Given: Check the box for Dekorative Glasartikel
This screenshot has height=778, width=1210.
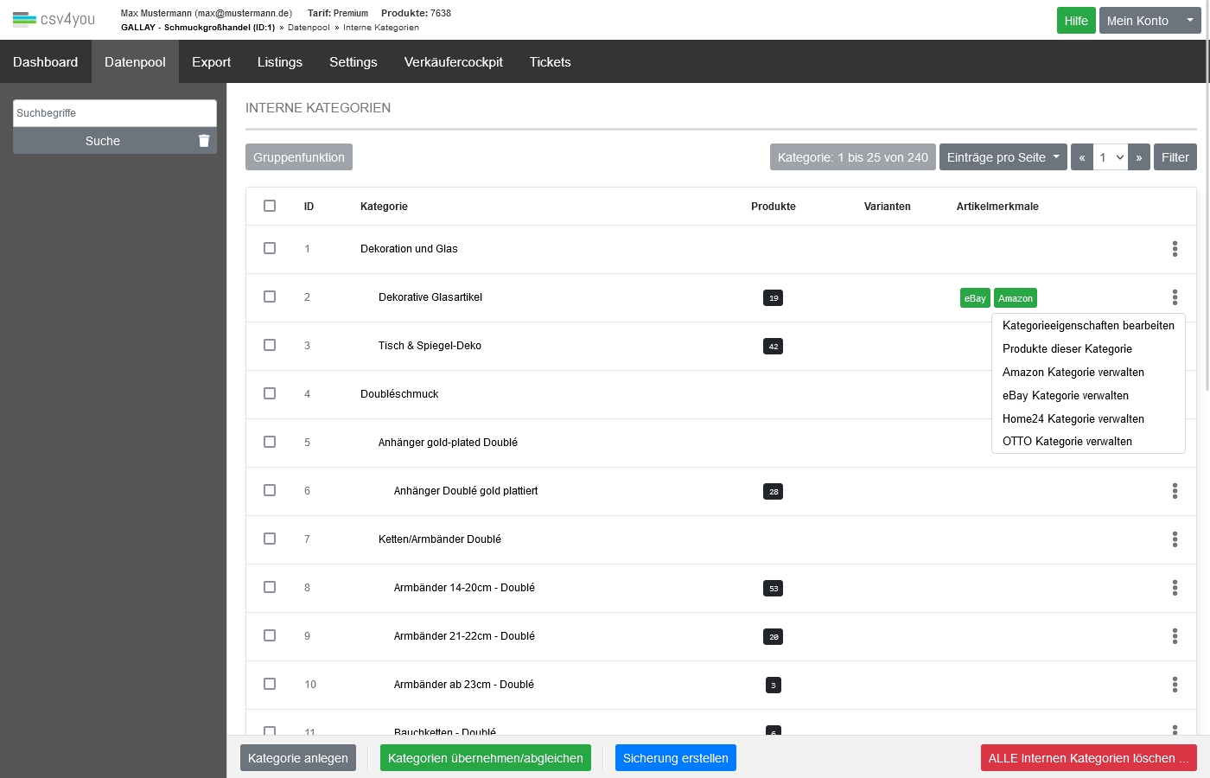Looking at the screenshot, I should 270,297.
